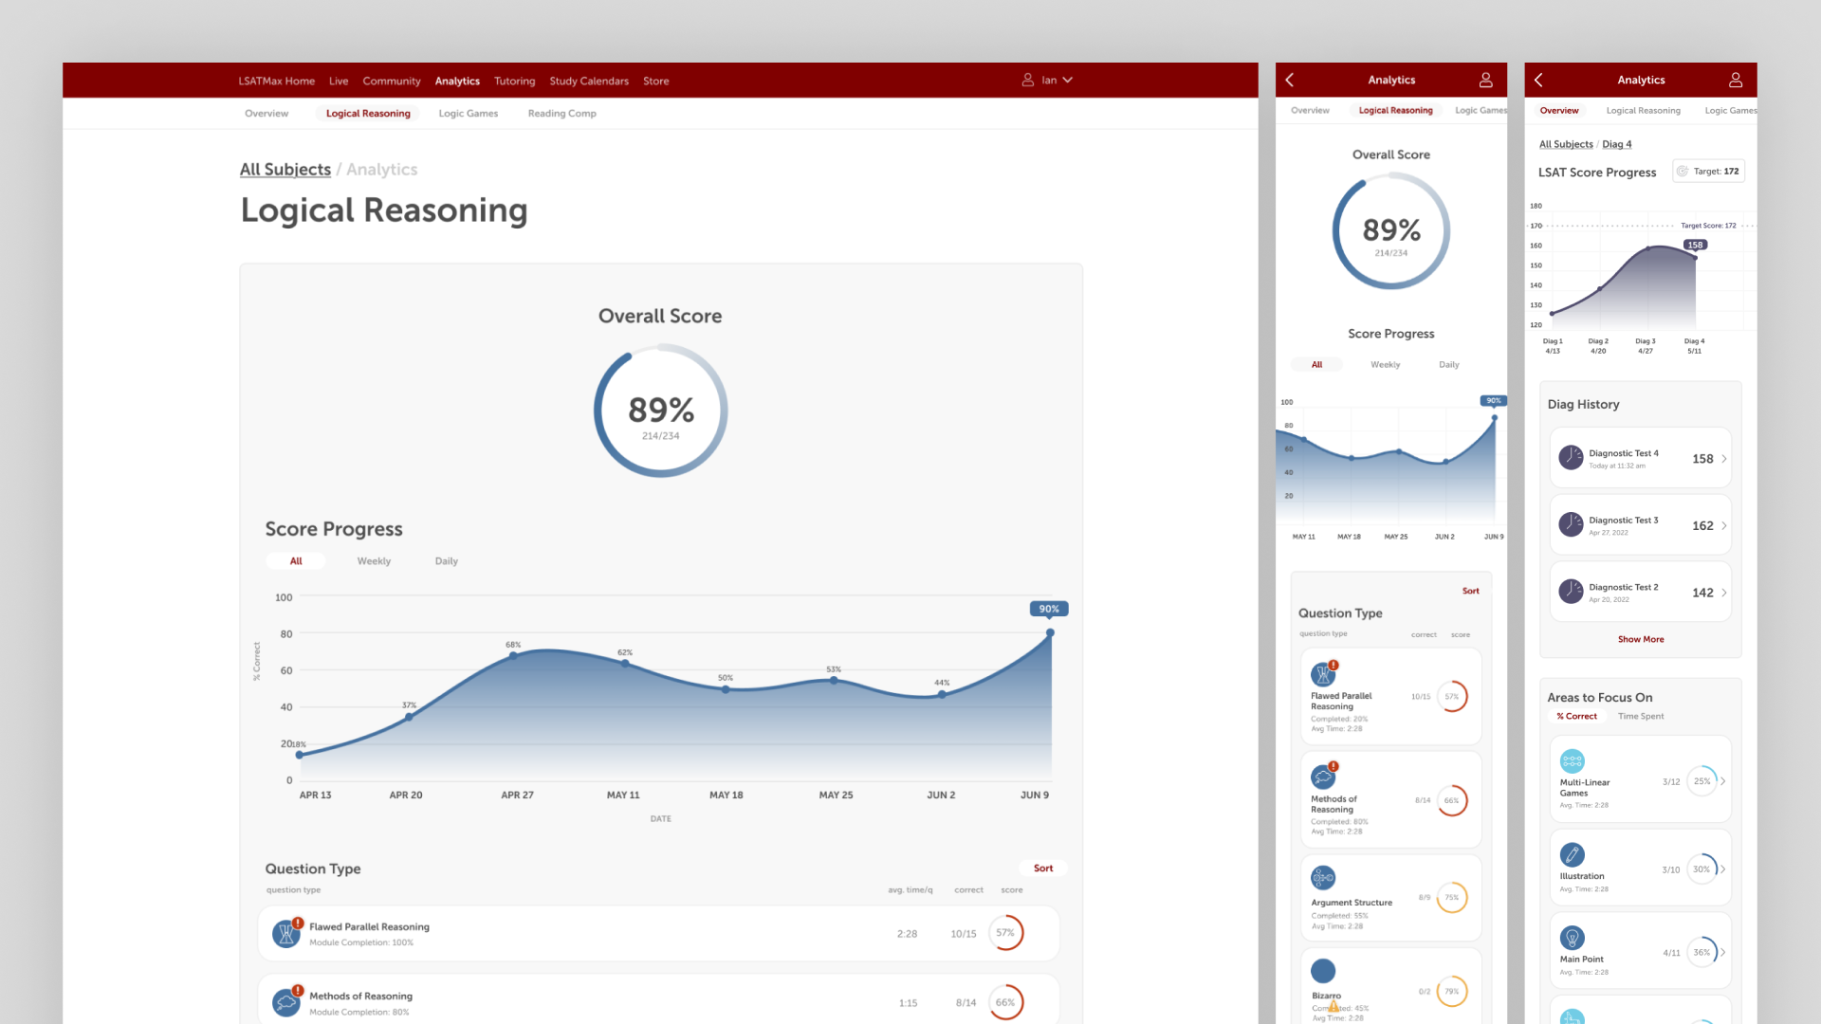Image resolution: width=1821 pixels, height=1024 pixels.
Task: Expand the Illustration row chevron
Action: tap(1723, 869)
